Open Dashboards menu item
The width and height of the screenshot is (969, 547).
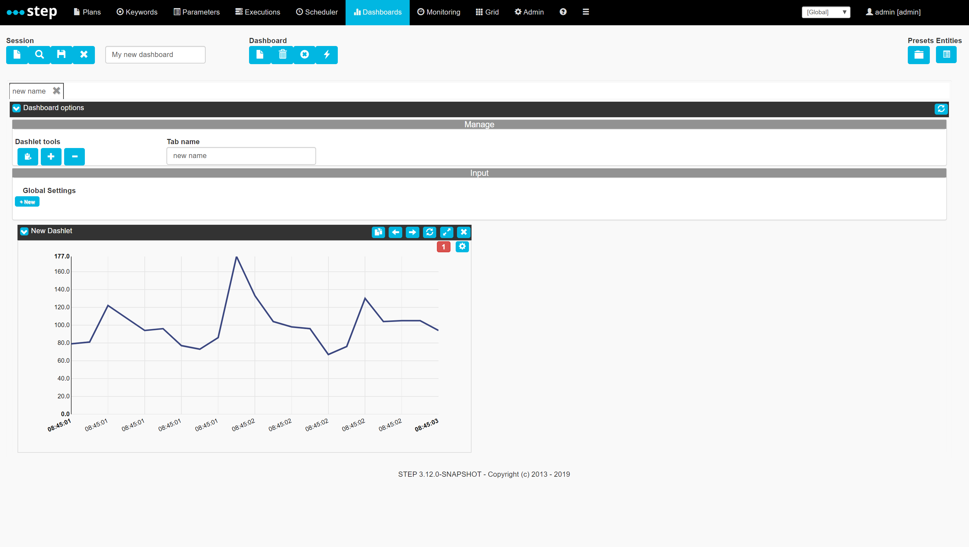click(378, 12)
